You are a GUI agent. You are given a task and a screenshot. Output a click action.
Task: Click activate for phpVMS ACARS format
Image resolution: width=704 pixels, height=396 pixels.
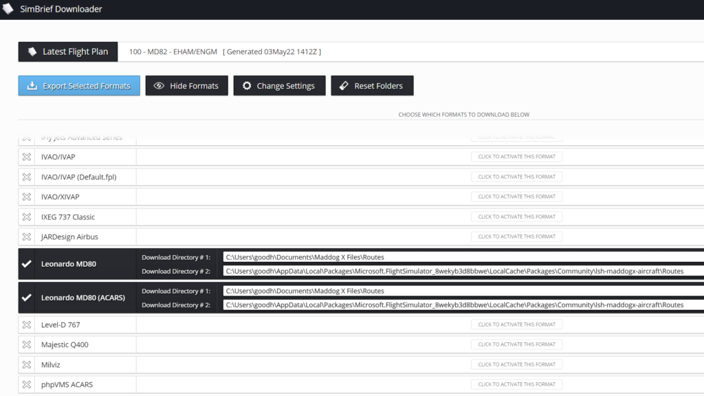coord(516,384)
